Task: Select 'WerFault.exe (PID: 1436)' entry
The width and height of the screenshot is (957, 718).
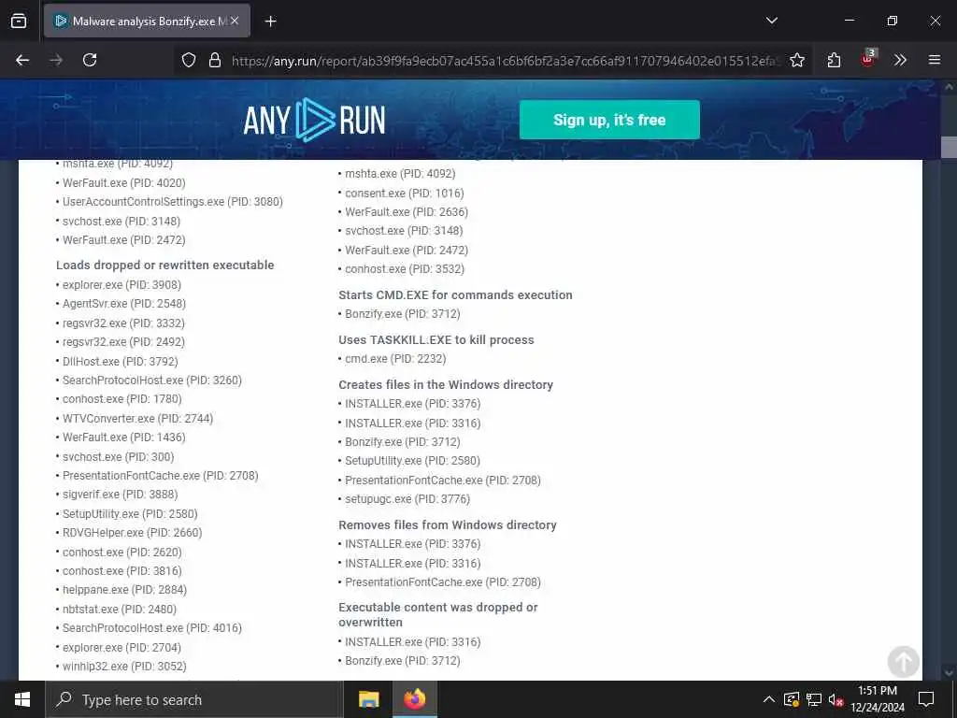Action: click(x=124, y=438)
